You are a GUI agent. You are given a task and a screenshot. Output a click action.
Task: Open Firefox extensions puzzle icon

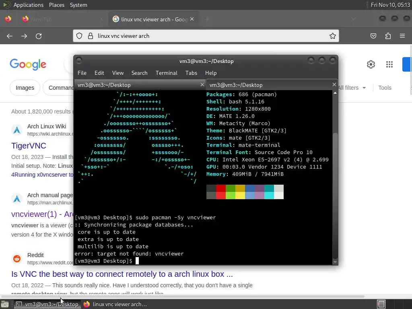click(388, 36)
